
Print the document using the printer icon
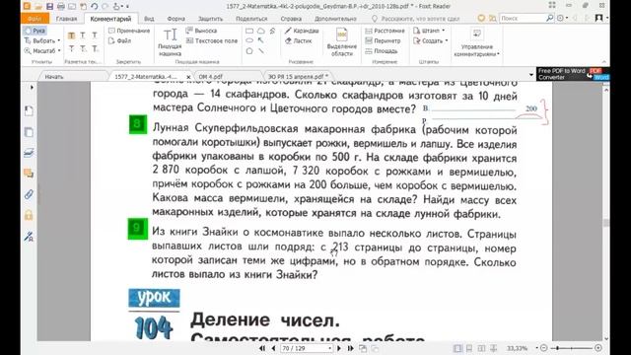(x=61, y=6)
